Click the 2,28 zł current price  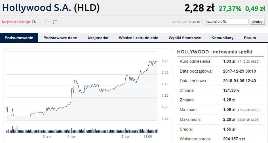[x=199, y=8]
